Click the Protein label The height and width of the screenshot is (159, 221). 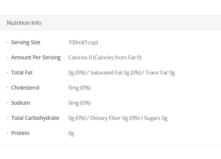[x=20, y=133]
